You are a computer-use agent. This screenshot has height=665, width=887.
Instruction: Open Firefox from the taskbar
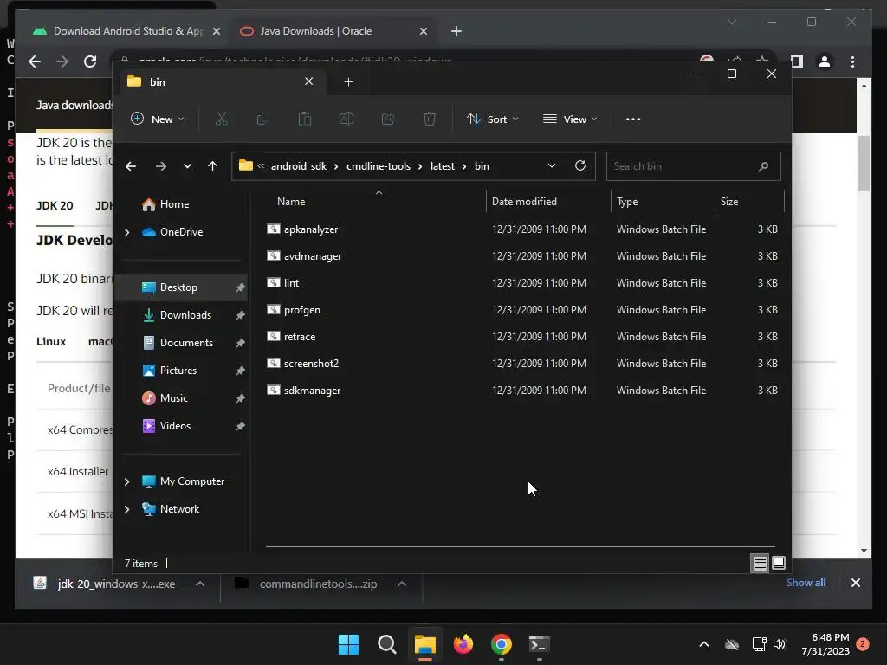pyautogui.click(x=463, y=644)
